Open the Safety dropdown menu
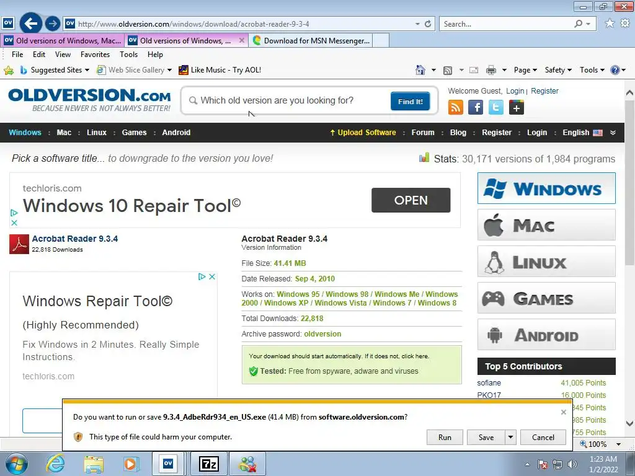 [x=558, y=70]
